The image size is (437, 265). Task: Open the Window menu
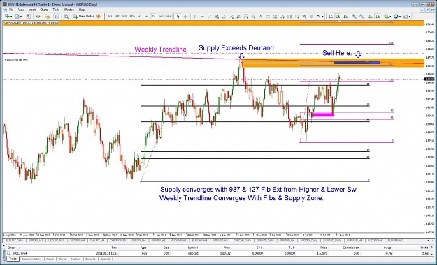click(69, 10)
